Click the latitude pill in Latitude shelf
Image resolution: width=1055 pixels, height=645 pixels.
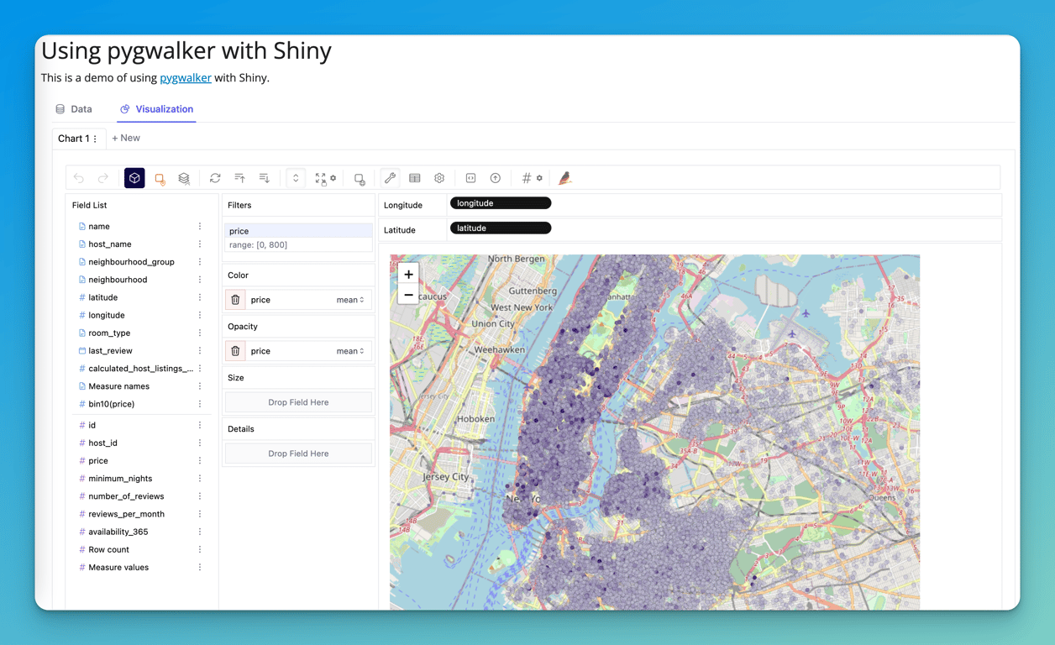(x=501, y=228)
